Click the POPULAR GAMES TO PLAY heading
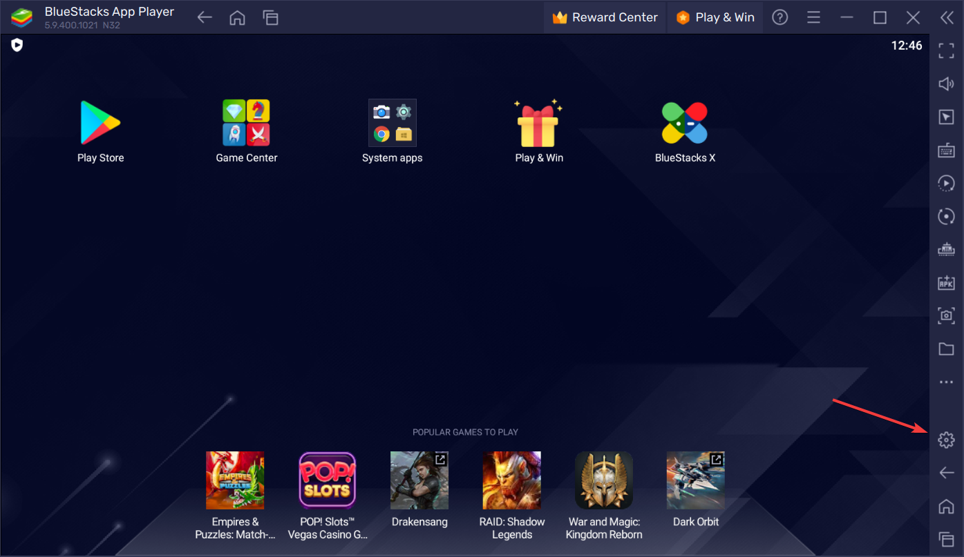Image resolution: width=964 pixels, height=557 pixels. (465, 432)
